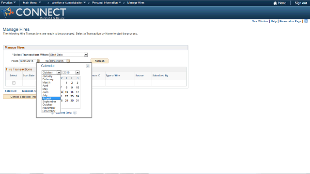Click the From date input field
Viewport: 310px width, 174px height.
click(28, 61)
